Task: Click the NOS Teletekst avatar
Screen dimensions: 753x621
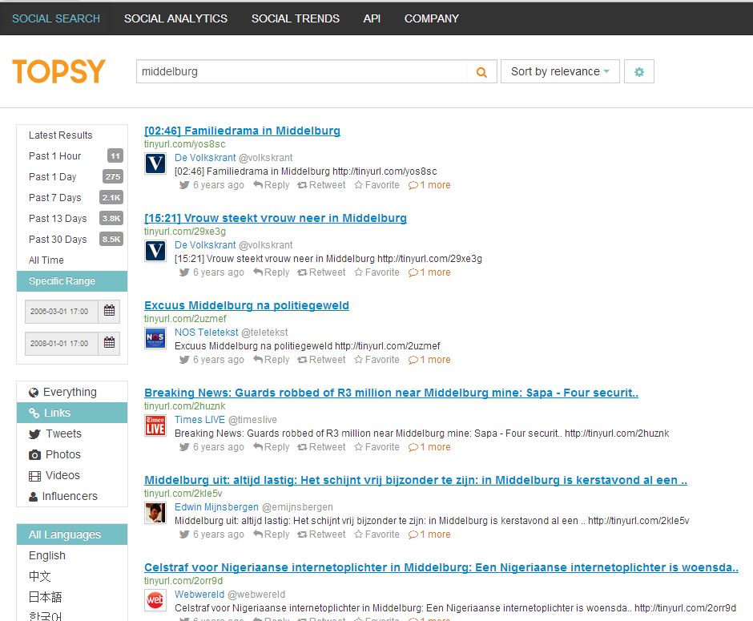Action: [155, 338]
